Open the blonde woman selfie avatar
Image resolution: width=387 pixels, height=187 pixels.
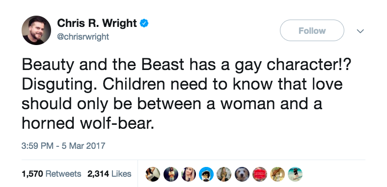pos(189,174)
